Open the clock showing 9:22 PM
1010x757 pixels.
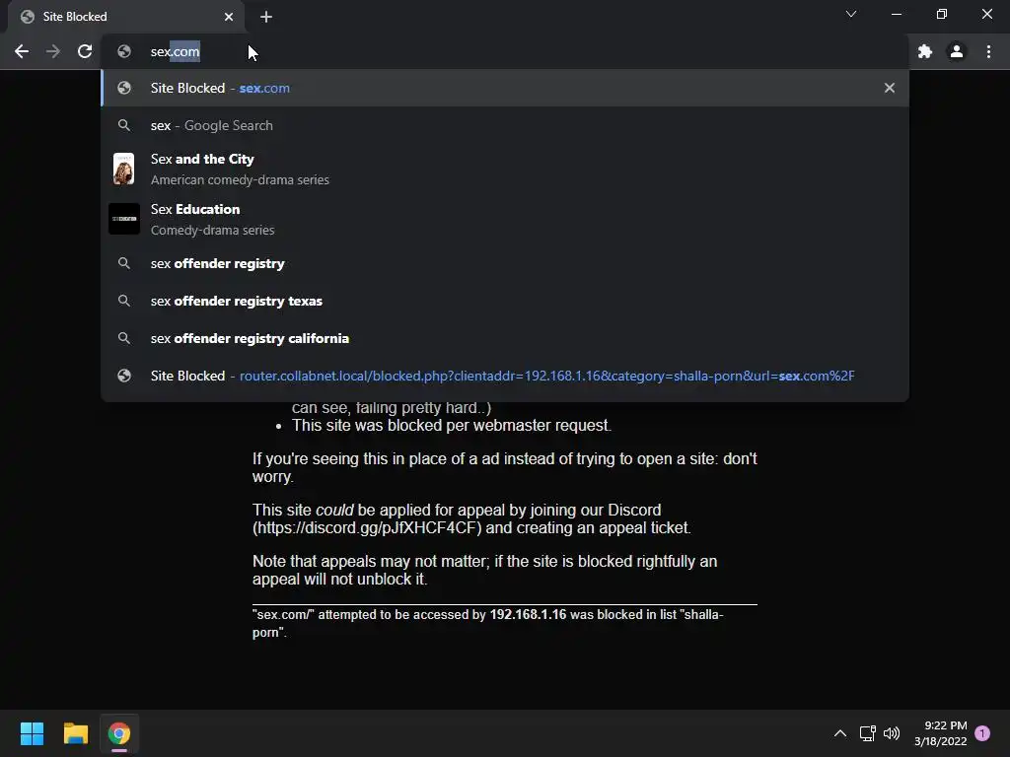click(940, 733)
